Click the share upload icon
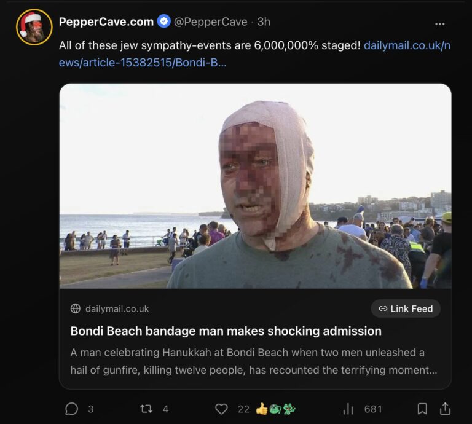 [446, 409]
